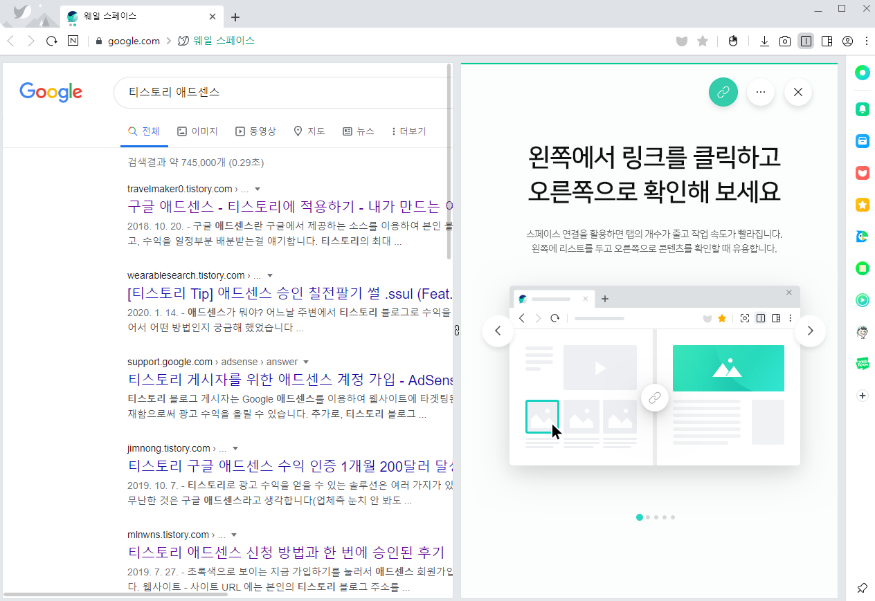
Task: Click the horizontal scrollbar under search results
Action: [x=115, y=593]
